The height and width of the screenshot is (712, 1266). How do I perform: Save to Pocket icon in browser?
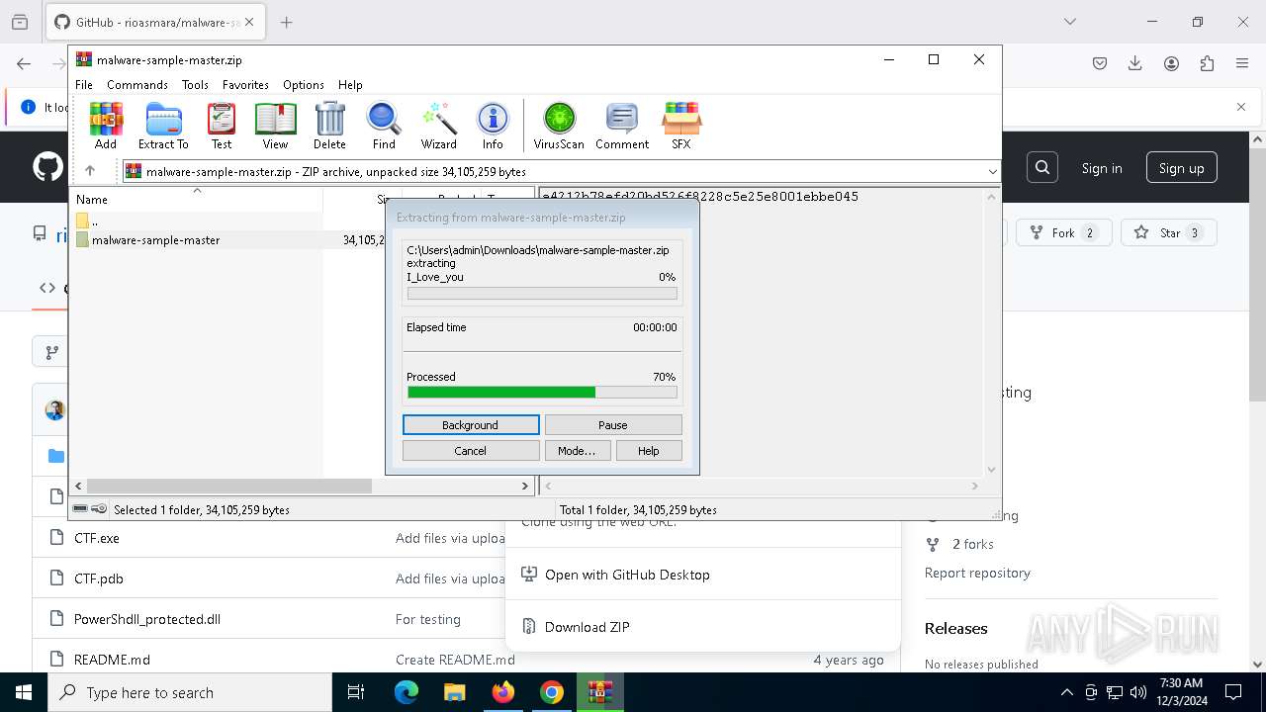coord(1100,63)
